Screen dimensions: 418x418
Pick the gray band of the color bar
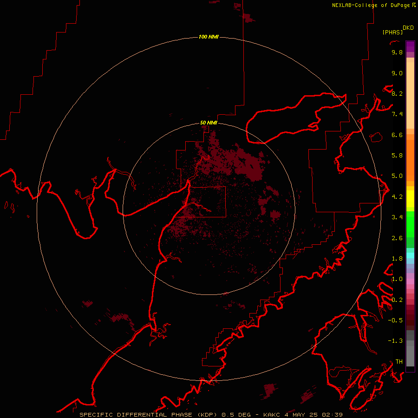click(410, 353)
